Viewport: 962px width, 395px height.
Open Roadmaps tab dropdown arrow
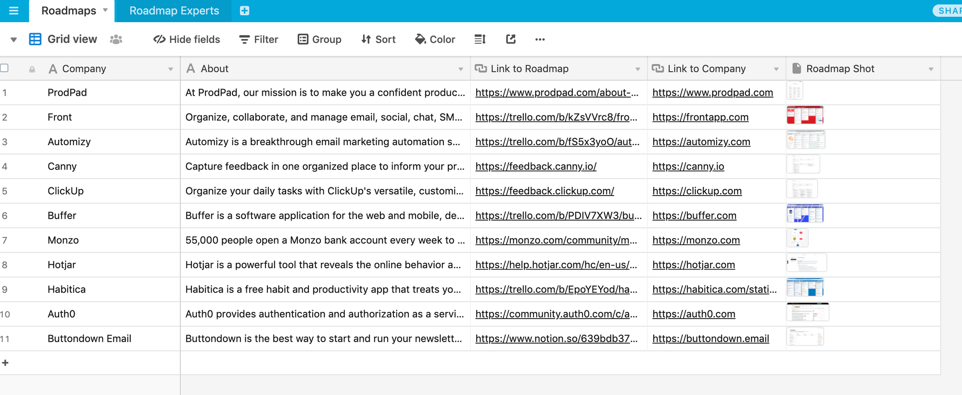click(105, 10)
